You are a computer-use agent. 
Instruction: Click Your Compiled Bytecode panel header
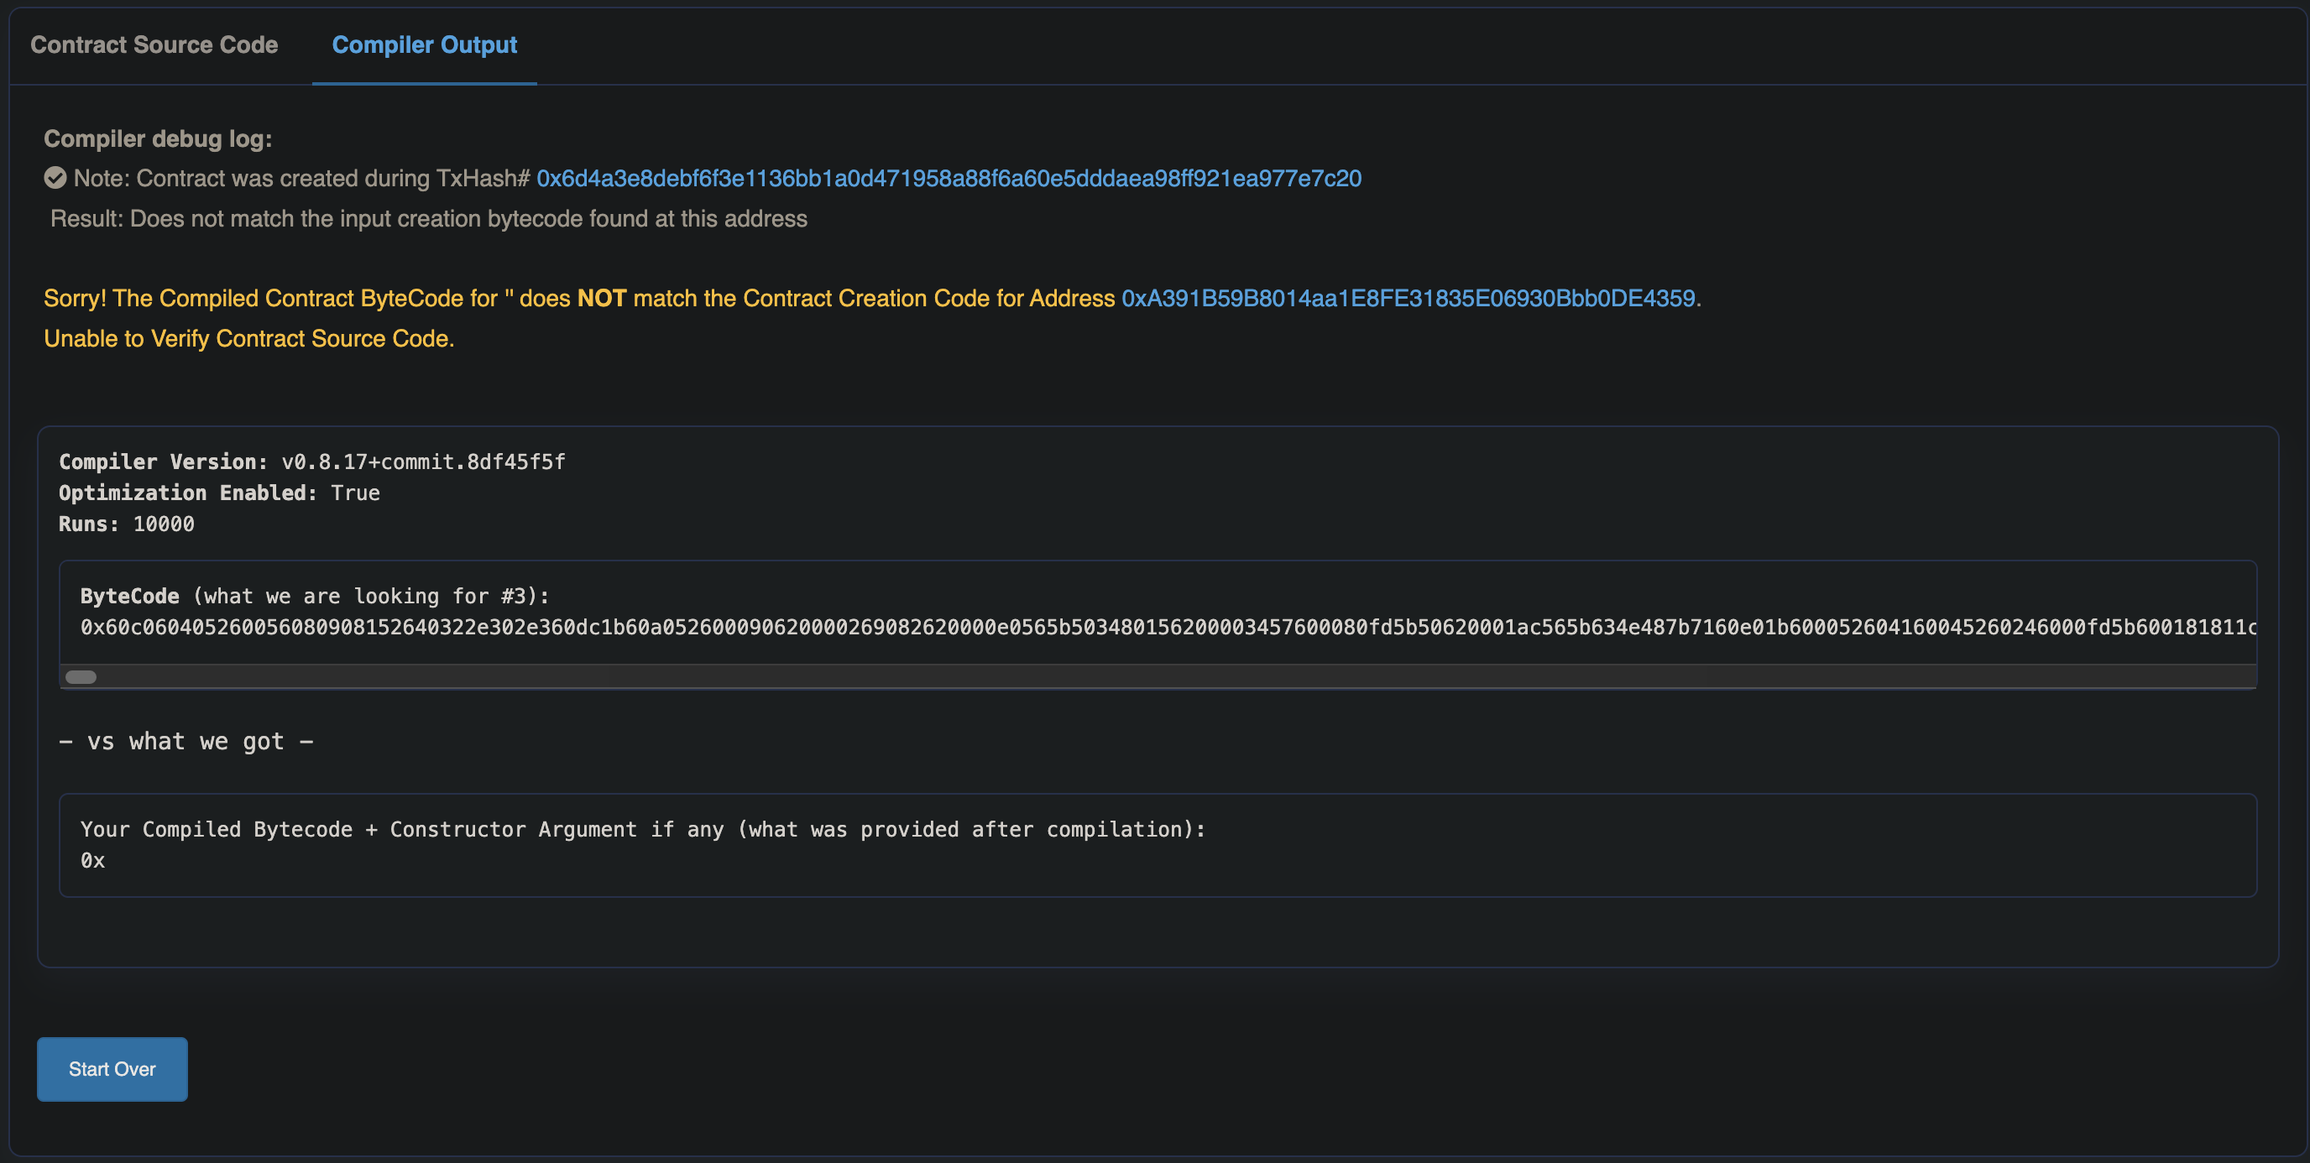click(x=642, y=829)
